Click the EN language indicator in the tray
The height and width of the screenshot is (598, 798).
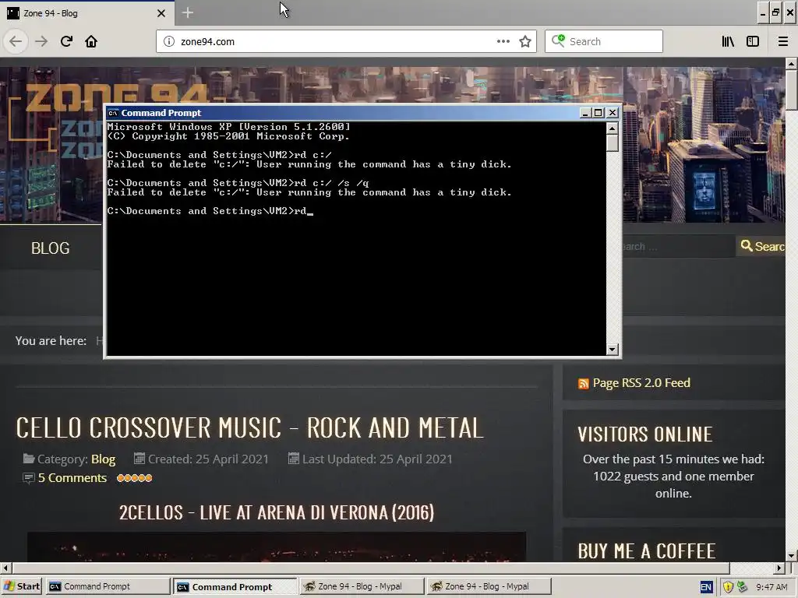coord(706,587)
